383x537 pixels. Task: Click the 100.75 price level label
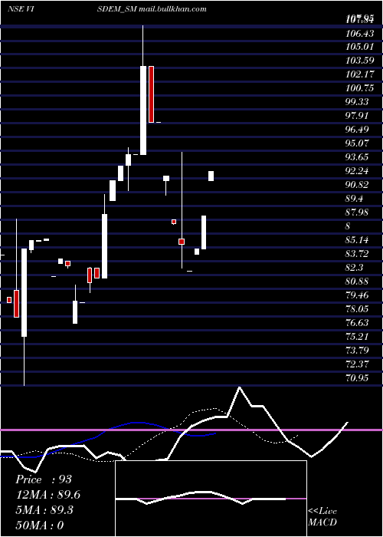[x=359, y=88]
